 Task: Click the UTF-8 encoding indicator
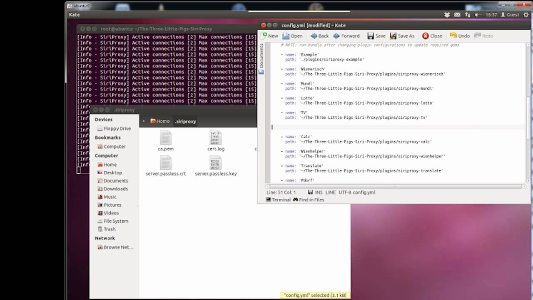click(x=345, y=192)
